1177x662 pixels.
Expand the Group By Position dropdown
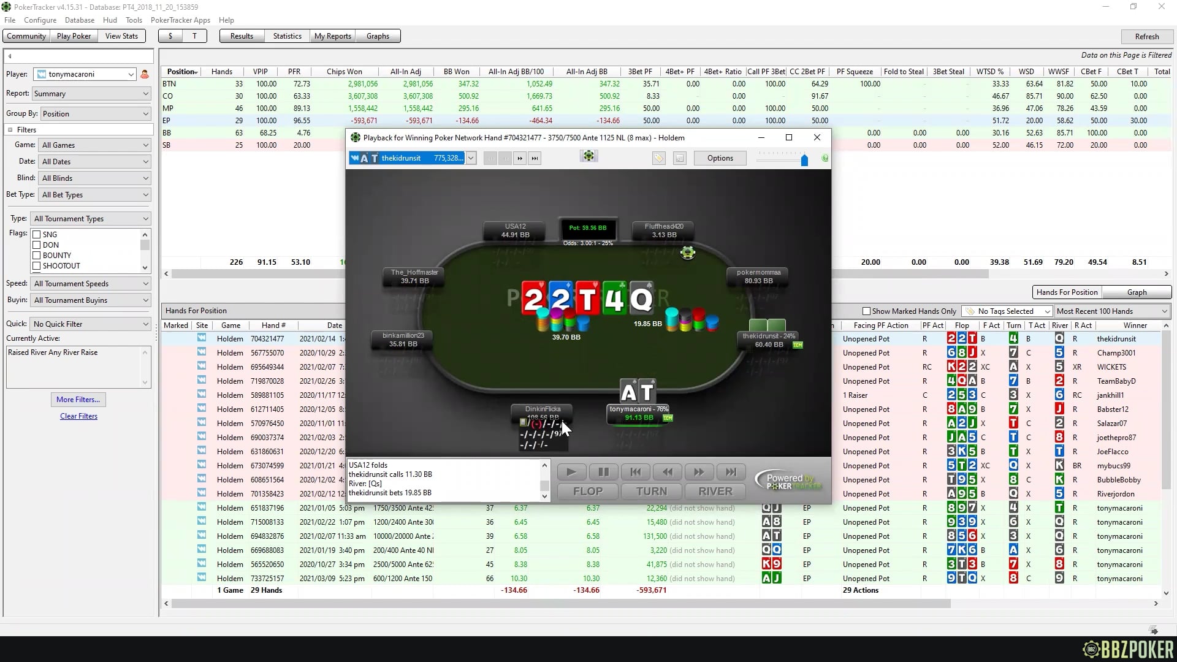95,114
